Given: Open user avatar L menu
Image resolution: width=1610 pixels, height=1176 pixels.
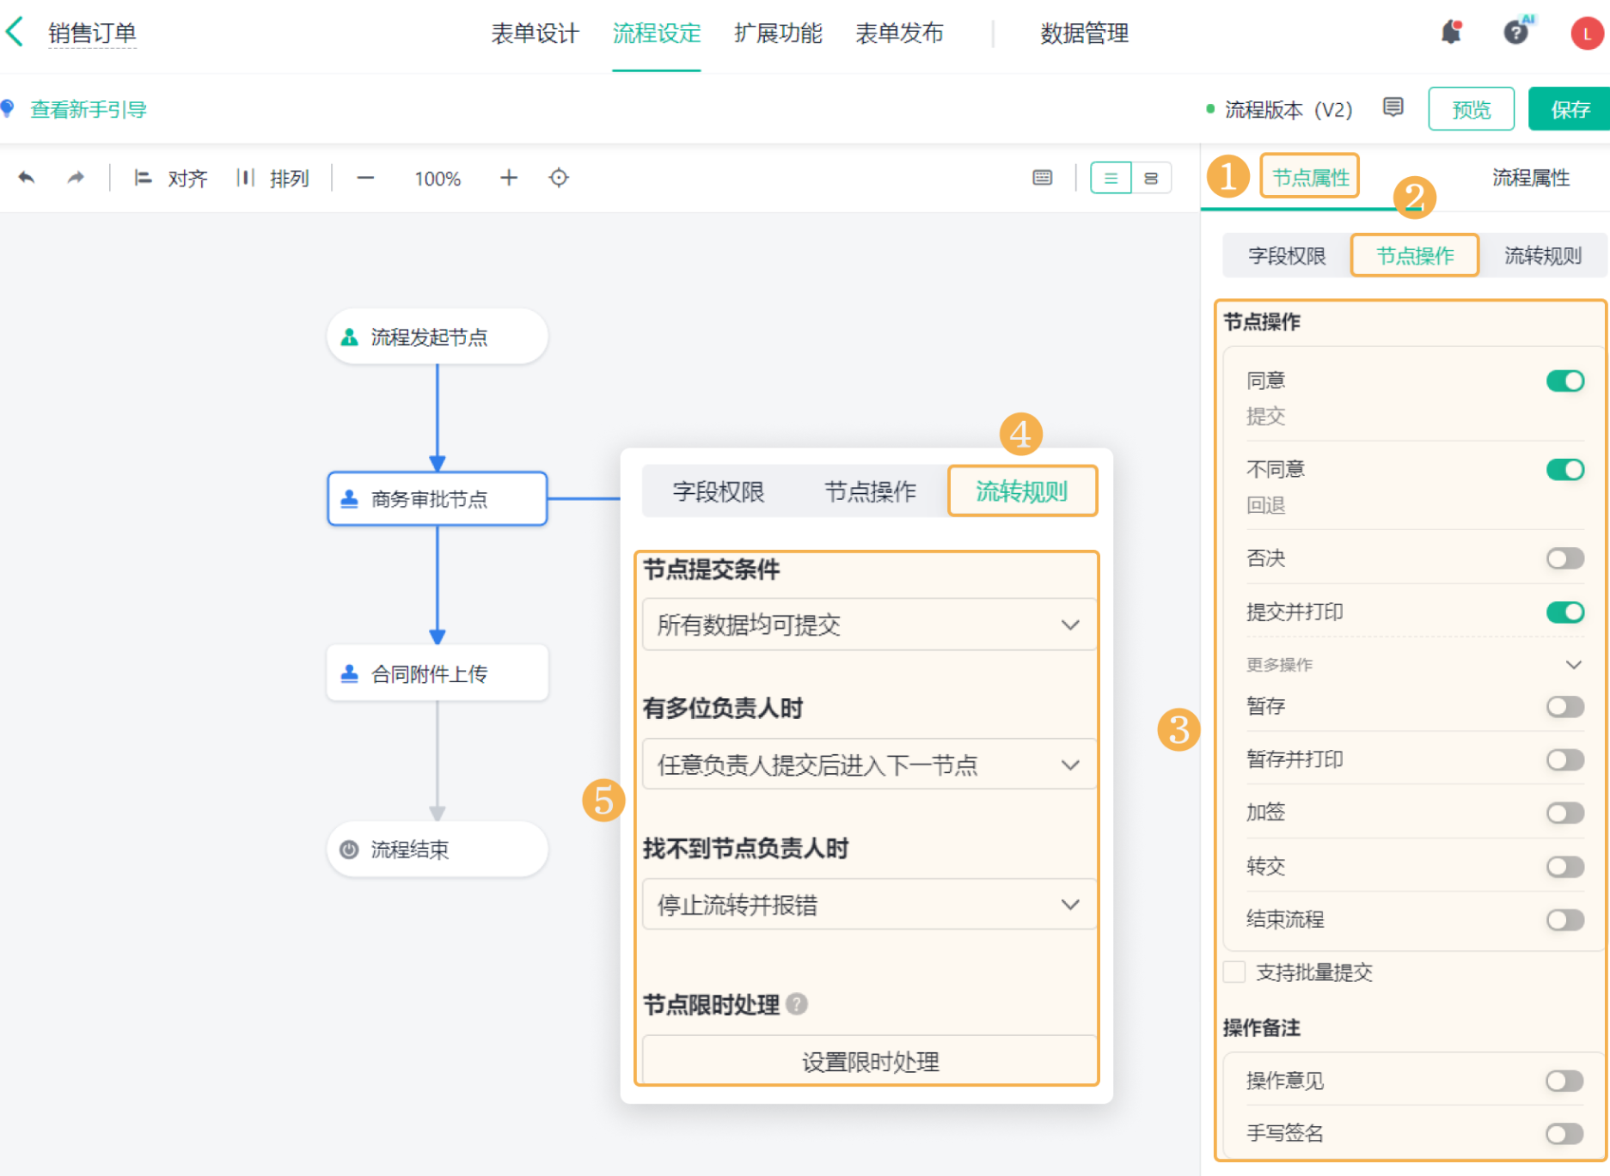Looking at the screenshot, I should 1587,34.
